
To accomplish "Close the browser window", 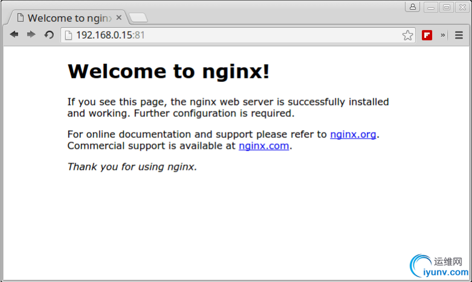I will (x=463, y=7).
